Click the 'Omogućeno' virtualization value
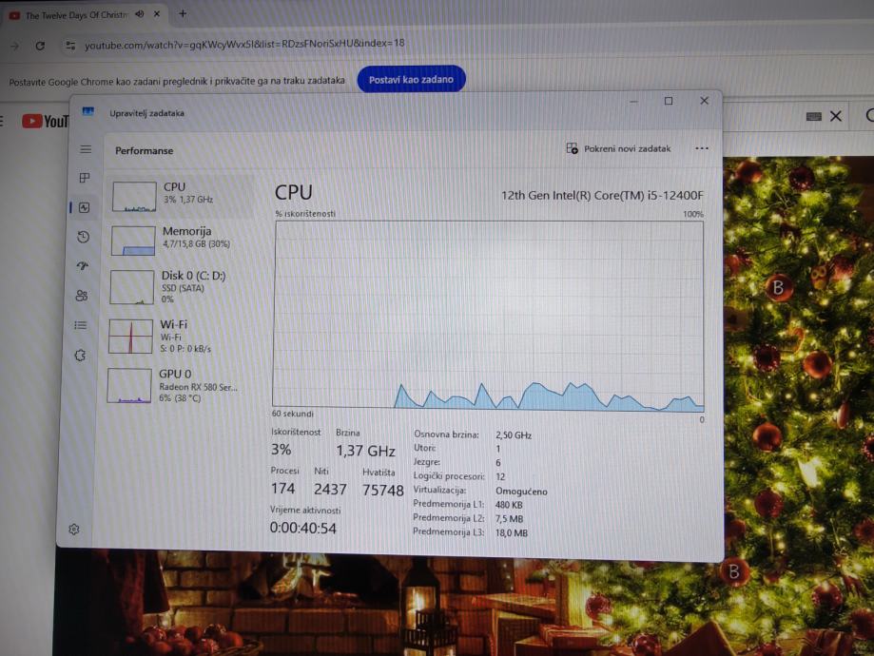Viewport: 874px width, 656px height. [521, 491]
